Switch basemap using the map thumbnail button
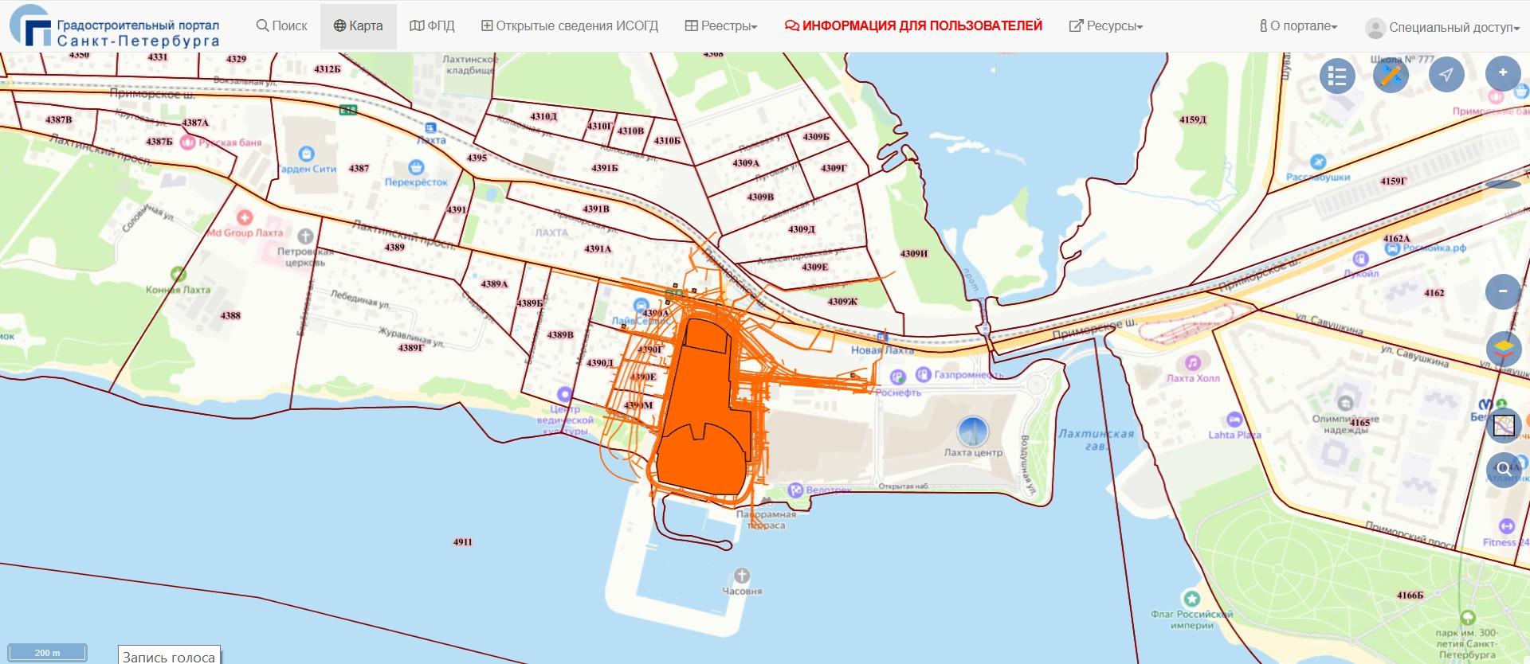Screen dimensions: 1530x664 tap(1503, 426)
